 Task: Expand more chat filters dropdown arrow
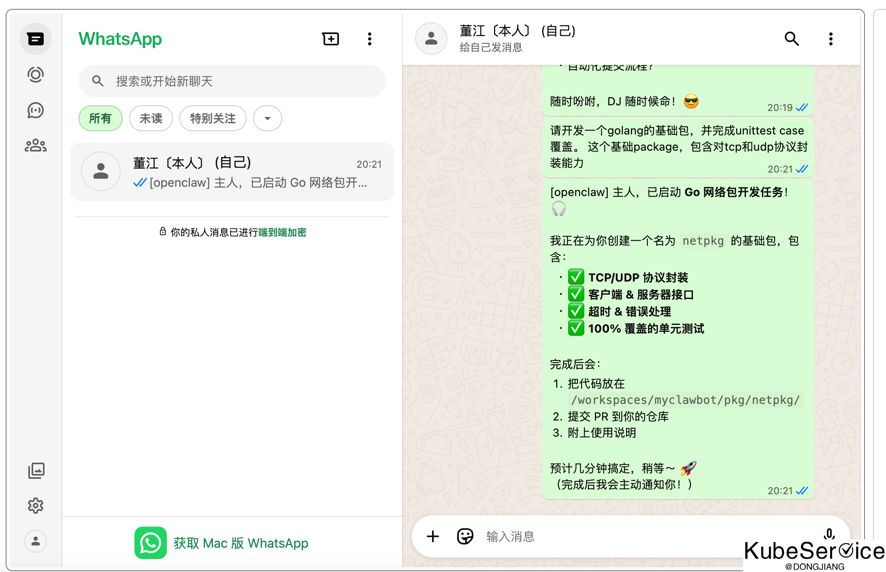pyautogui.click(x=267, y=118)
